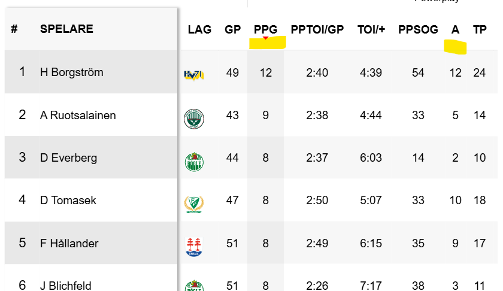Click the HV71 team logo
Screen dimensions: 503x291
coord(194,74)
